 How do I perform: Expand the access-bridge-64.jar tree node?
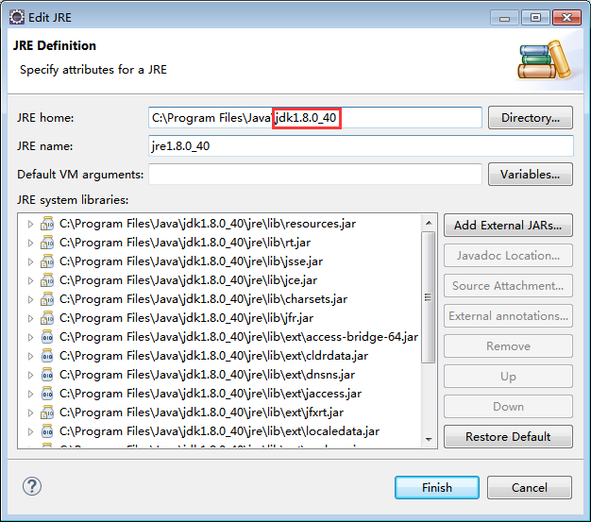click(30, 337)
